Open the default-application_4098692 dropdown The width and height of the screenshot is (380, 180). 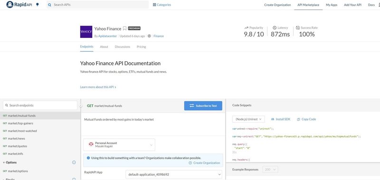point(173,174)
